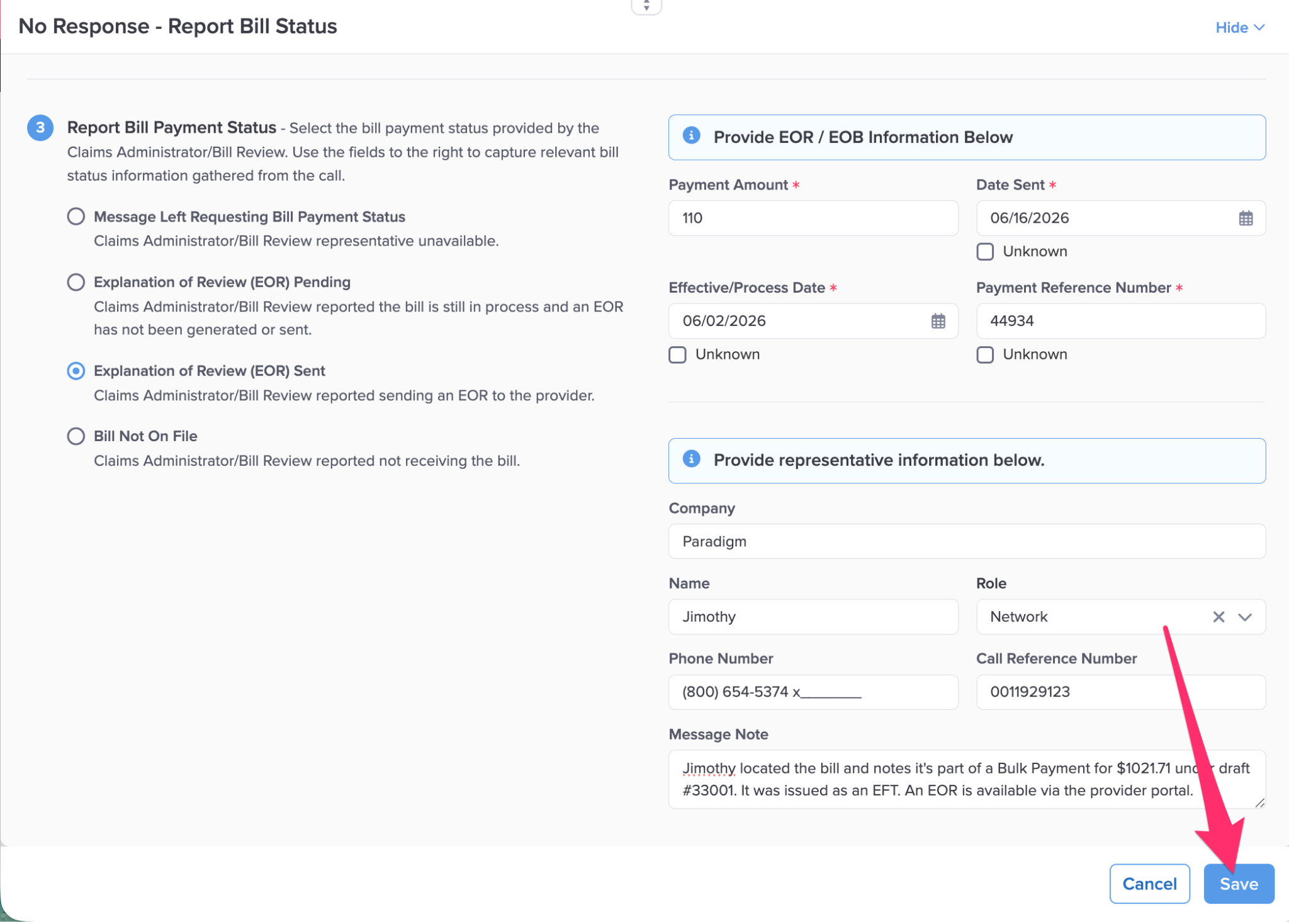
Task: Click the Payment Amount field
Action: pos(813,218)
